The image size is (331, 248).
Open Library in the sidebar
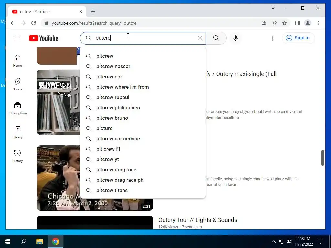point(17,132)
